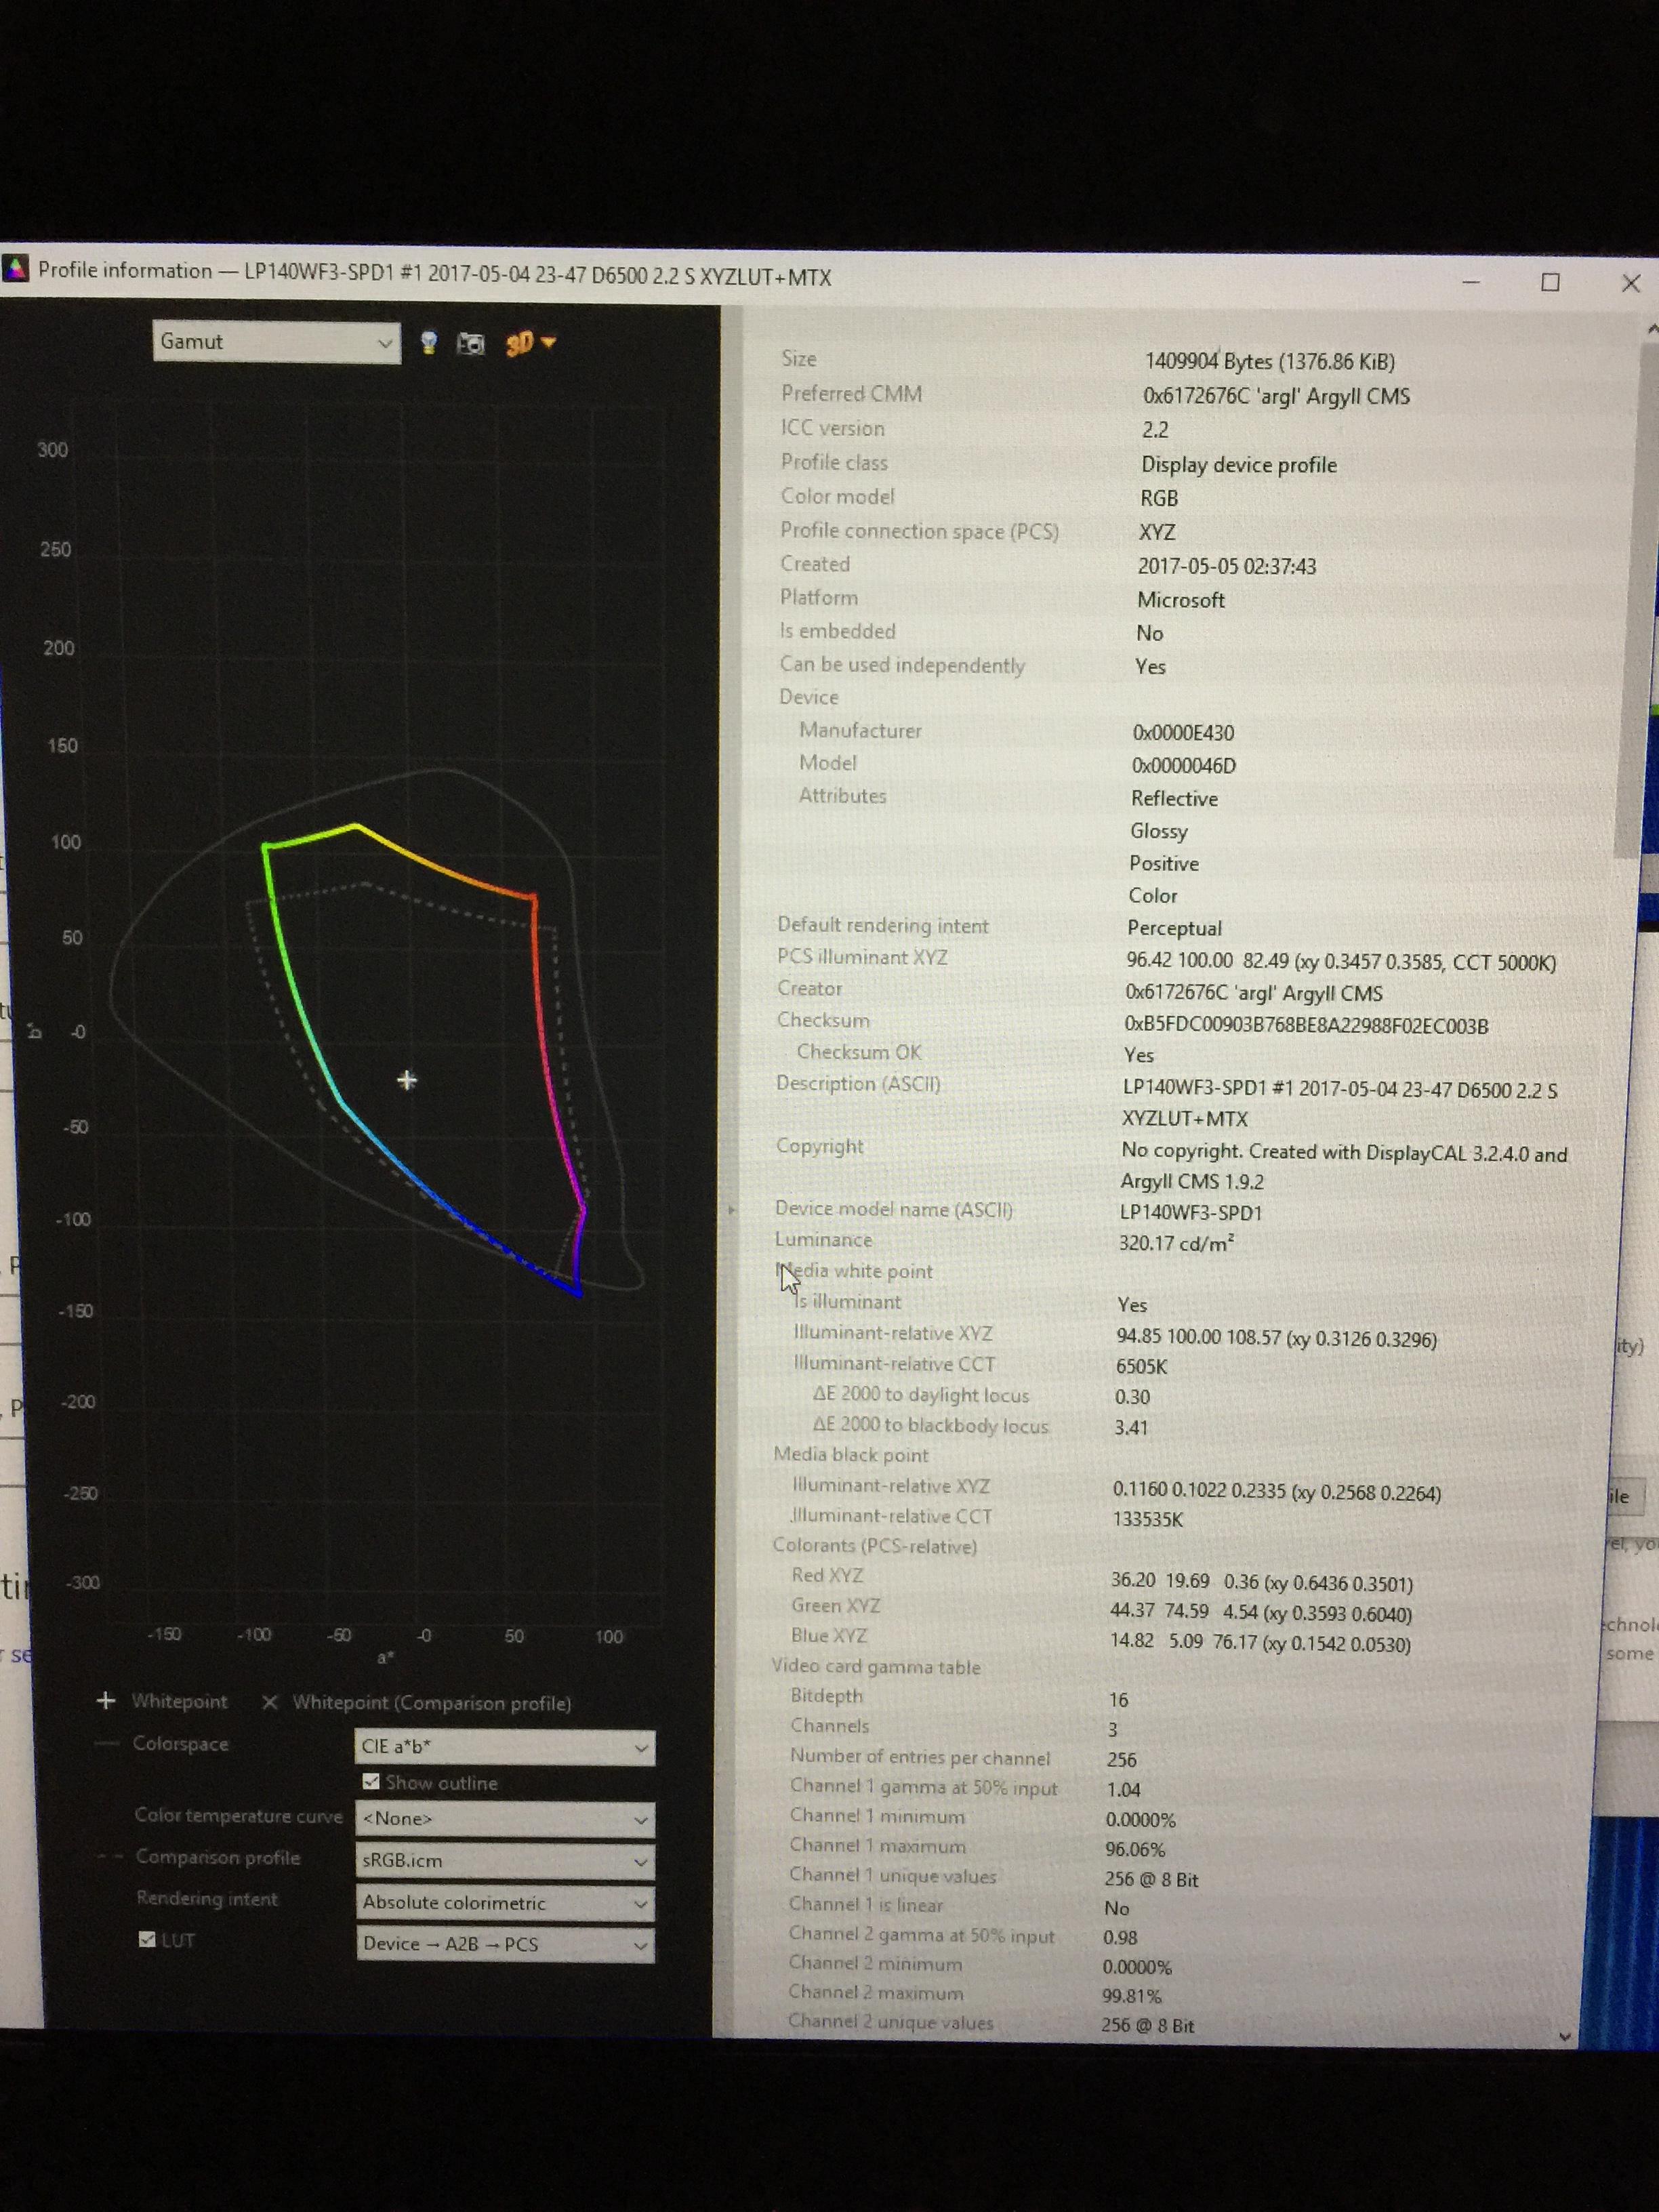Screen dimensions: 1659x2212
Task: Click the Channel 2 maximum 99.81% value
Action: (x=1131, y=1996)
